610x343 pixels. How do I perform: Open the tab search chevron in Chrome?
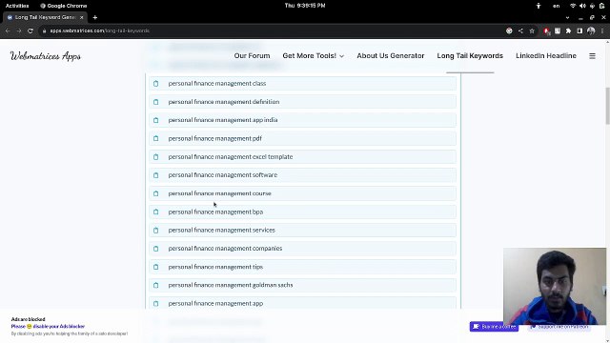pos(568,17)
